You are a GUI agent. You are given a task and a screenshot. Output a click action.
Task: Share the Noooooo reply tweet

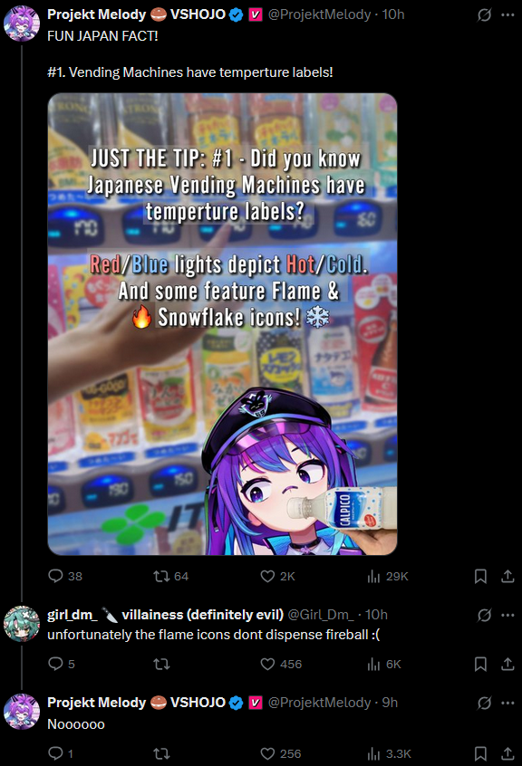point(507,753)
